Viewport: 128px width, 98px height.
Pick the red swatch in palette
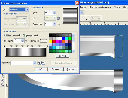click(x=54, y=41)
